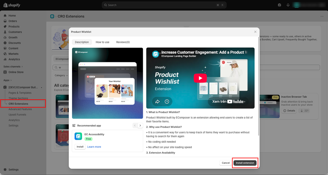Image resolution: width=328 pixels, height=175 pixels.
Task: Click the EComposer channel avatar on the video
Action: pyautogui.click(x=156, y=54)
